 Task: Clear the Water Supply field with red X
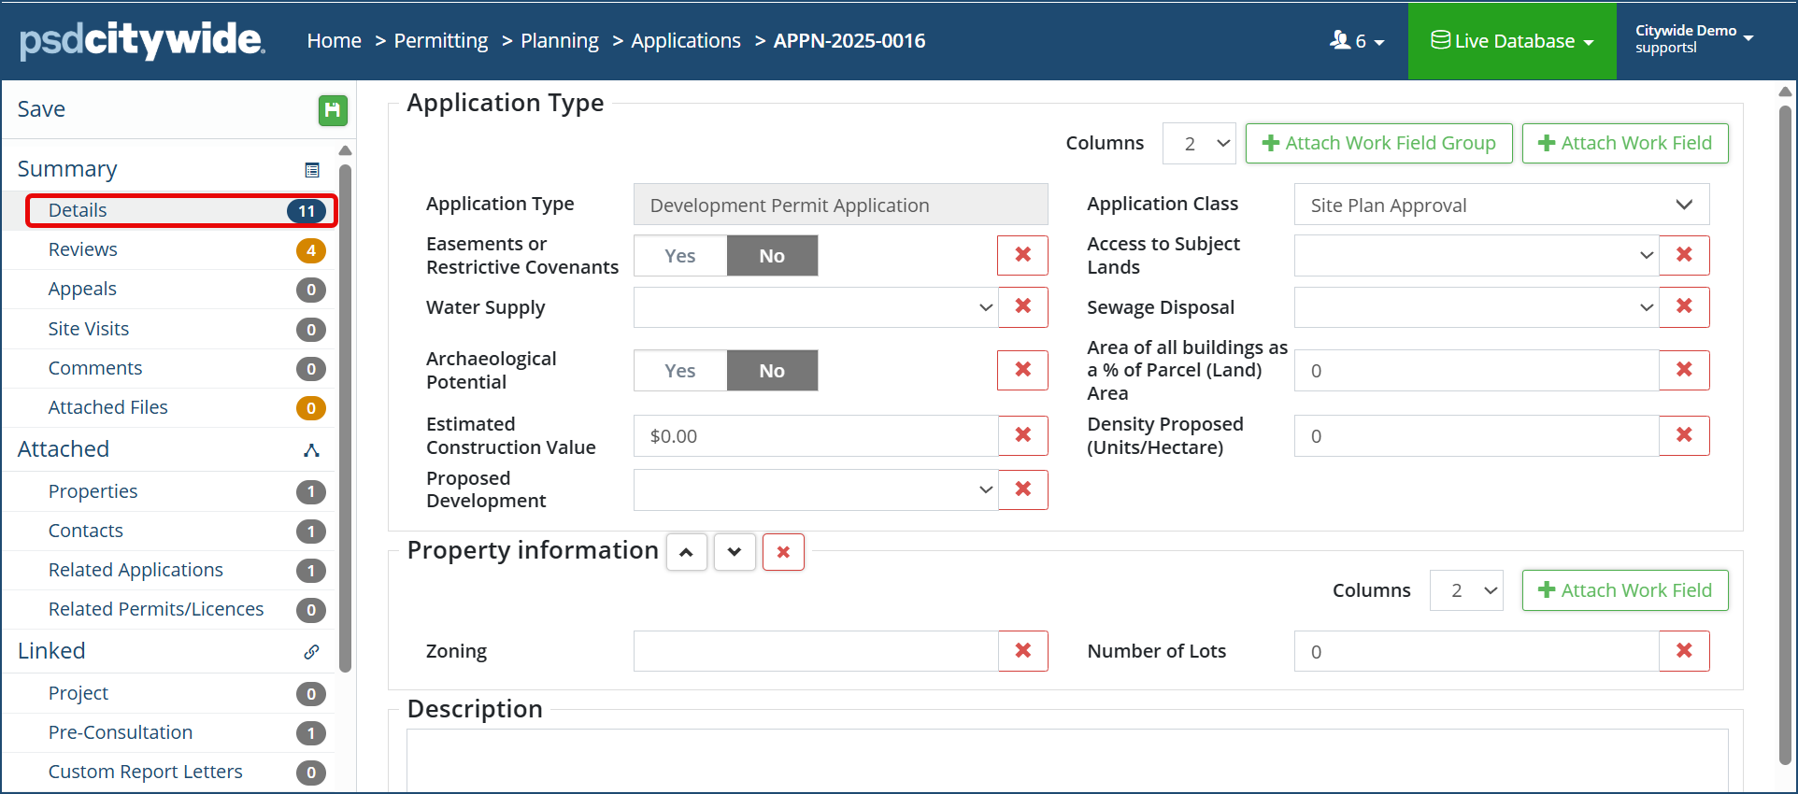pyautogui.click(x=1022, y=306)
